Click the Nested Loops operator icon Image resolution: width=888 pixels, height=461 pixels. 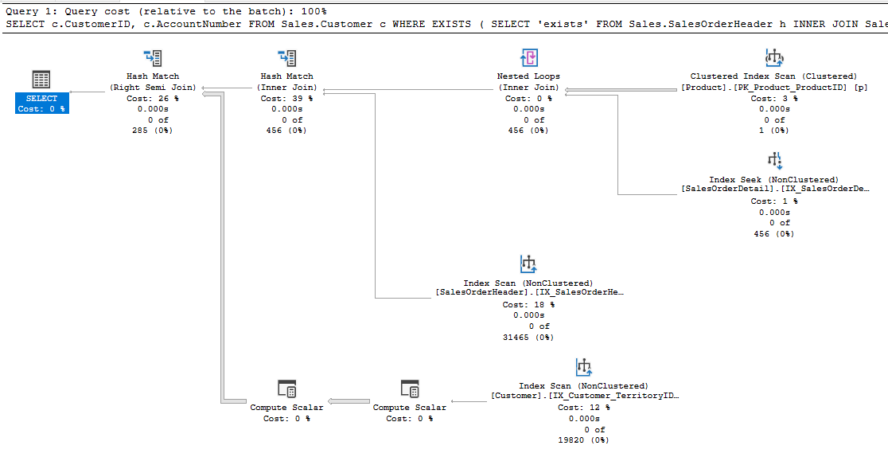point(529,58)
